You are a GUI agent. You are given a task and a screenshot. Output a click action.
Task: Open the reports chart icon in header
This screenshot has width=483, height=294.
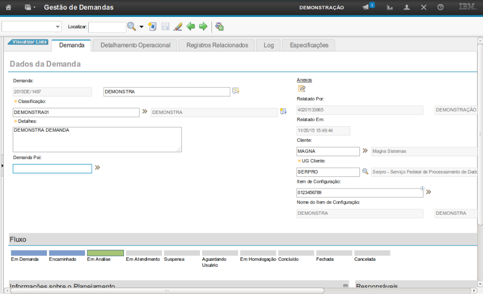(x=390, y=8)
